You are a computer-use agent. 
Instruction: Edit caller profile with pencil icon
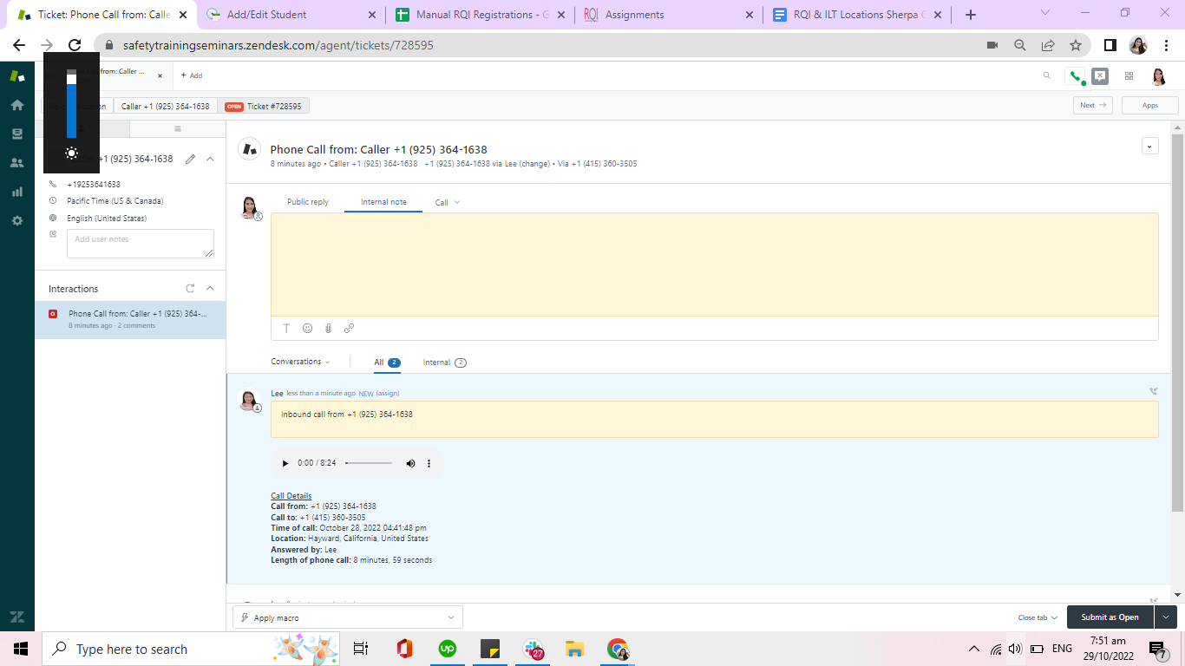coord(191,159)
